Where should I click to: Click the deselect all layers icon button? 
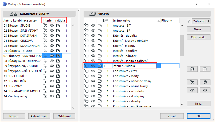pyautogui.click(x=205, y=69)
